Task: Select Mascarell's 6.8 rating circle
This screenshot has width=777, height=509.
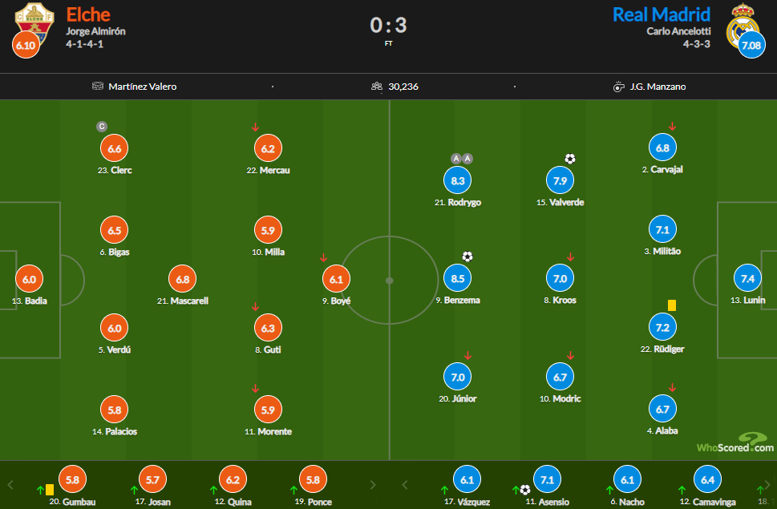Action: coord(181,279)
